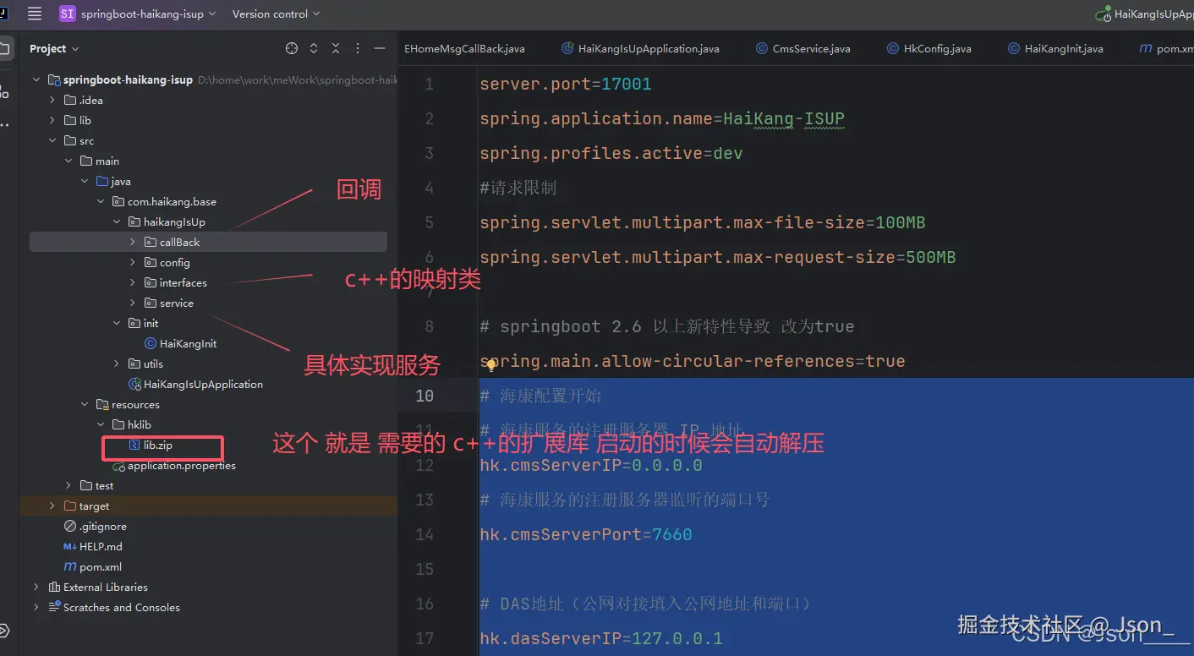Click the HaiKangInit class icon
1194x656 pixels.
(151, 343)
